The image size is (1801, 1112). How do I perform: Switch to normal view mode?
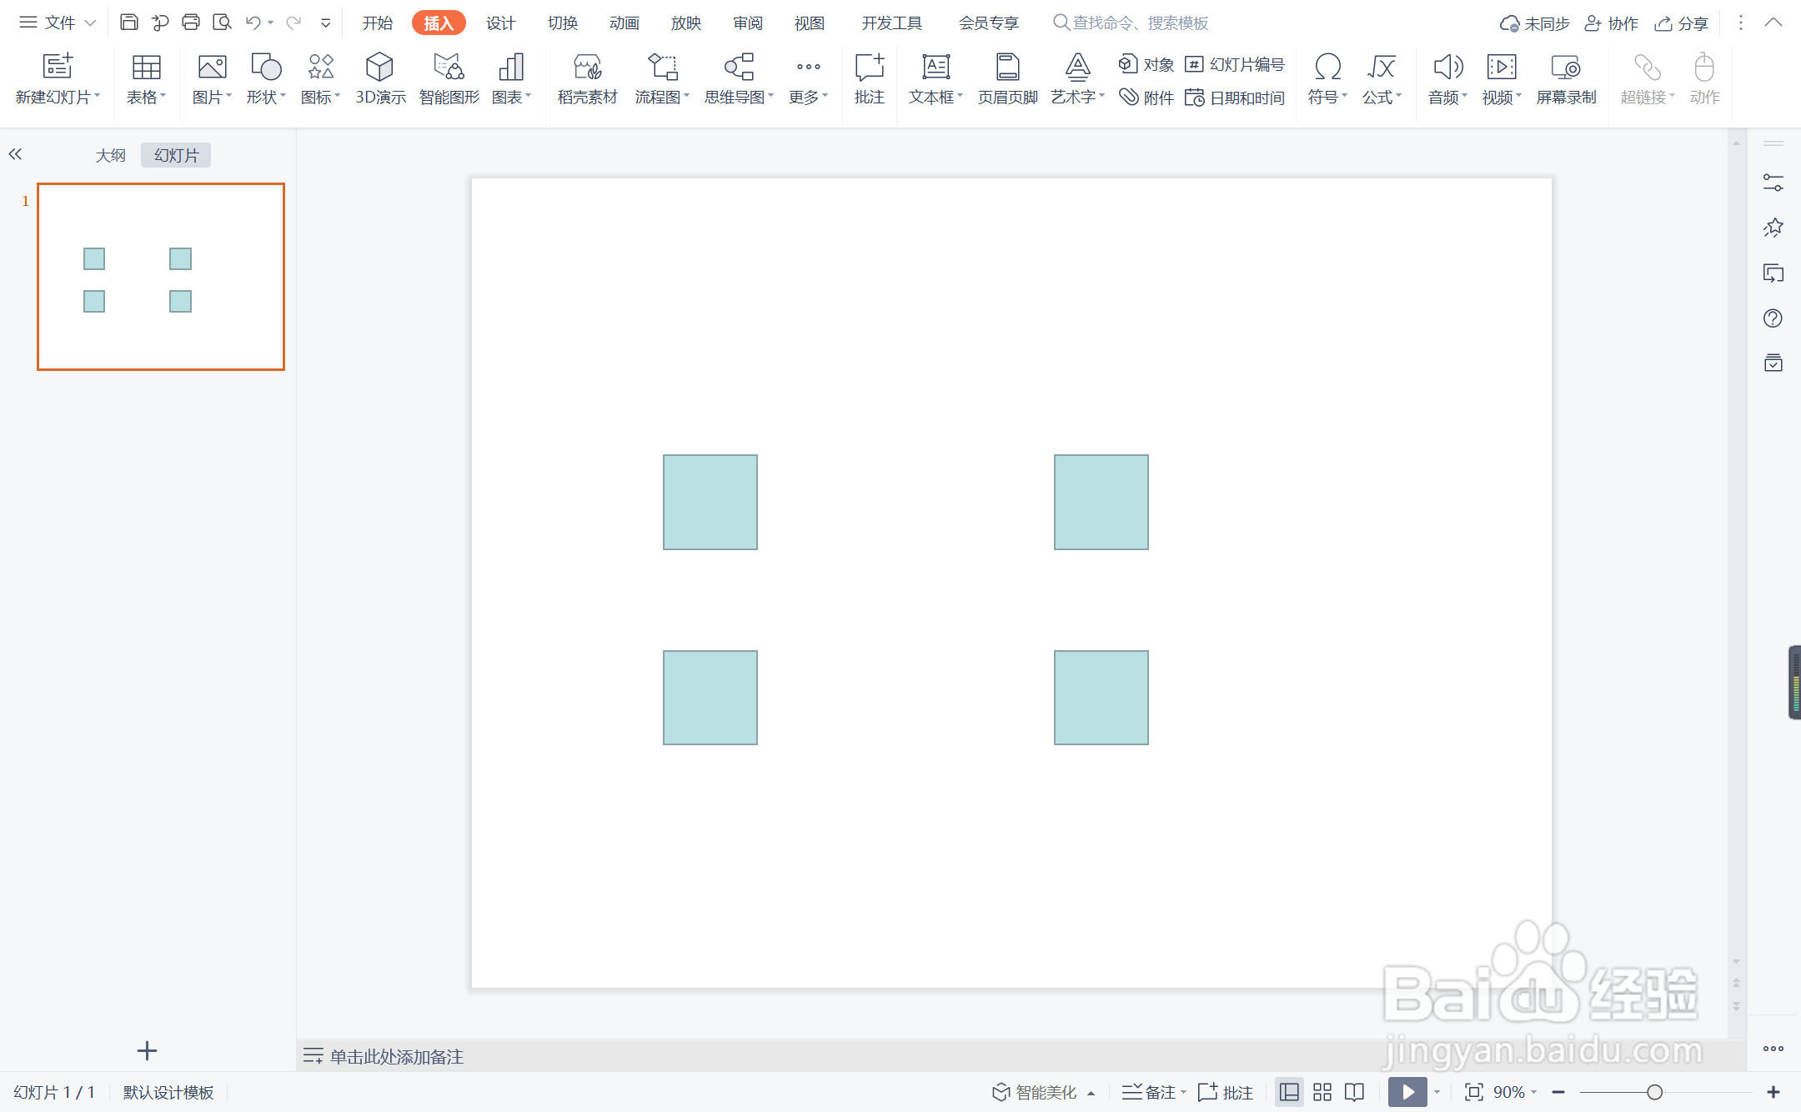[1289, 1092]
